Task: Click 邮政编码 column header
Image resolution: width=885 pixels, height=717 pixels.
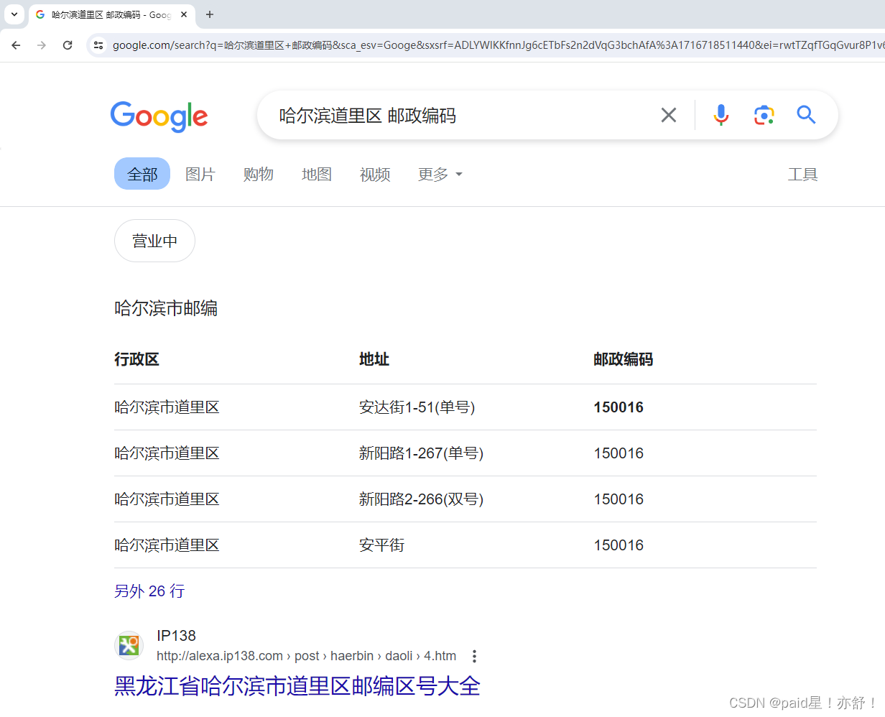Action: (624, 359)
